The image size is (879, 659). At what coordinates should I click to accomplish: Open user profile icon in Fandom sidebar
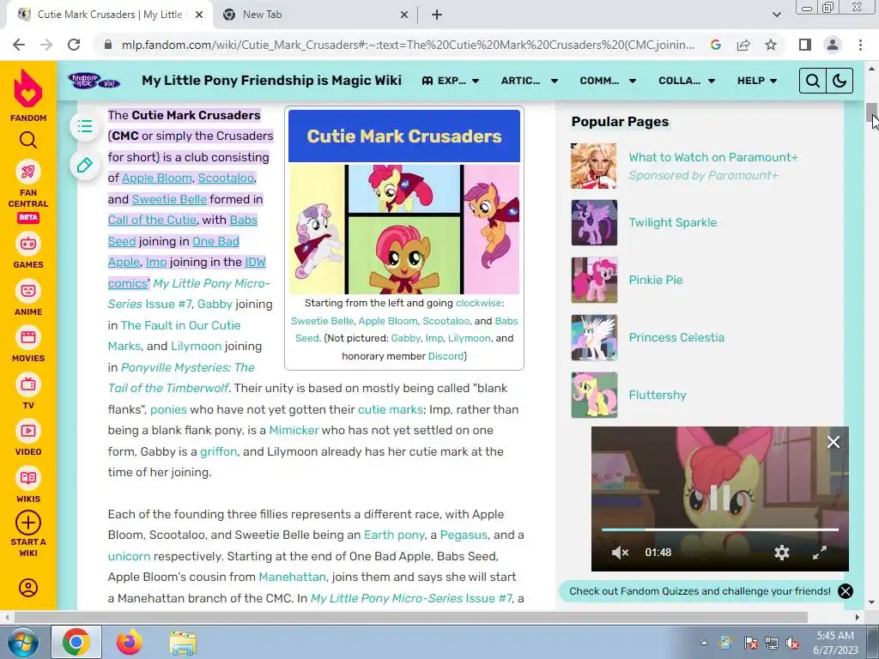click(28, 588)
